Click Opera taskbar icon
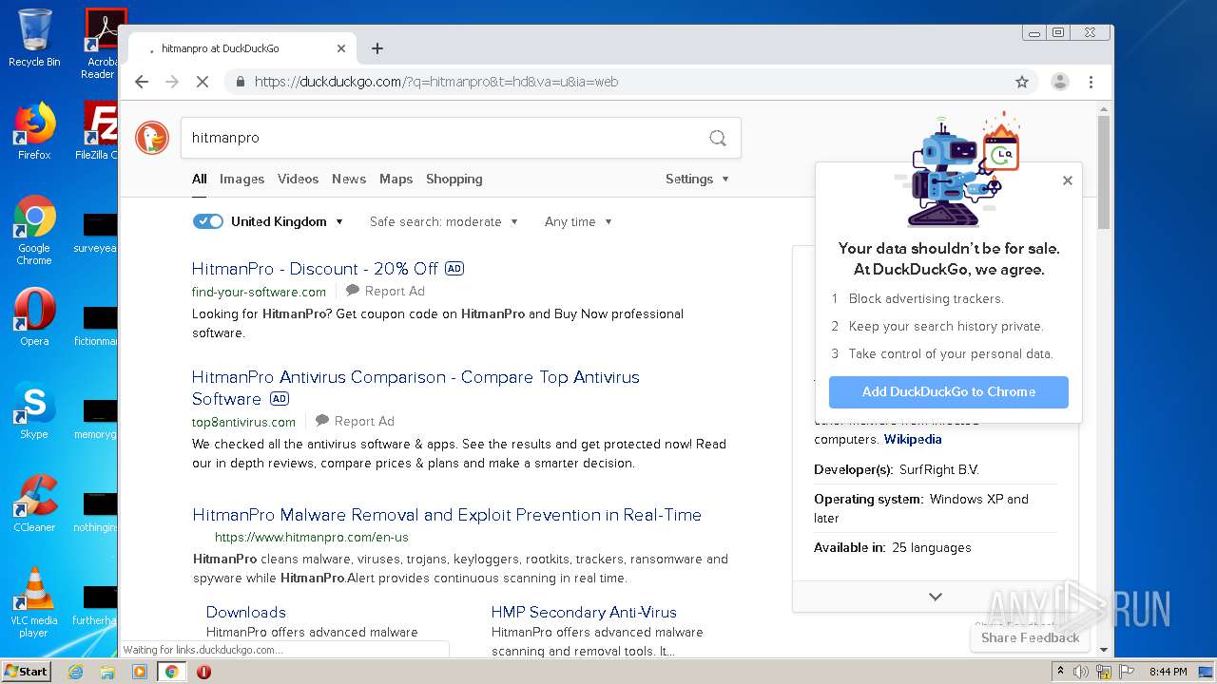This screenshot has width=1217, height=684. [x=203, y=672]
